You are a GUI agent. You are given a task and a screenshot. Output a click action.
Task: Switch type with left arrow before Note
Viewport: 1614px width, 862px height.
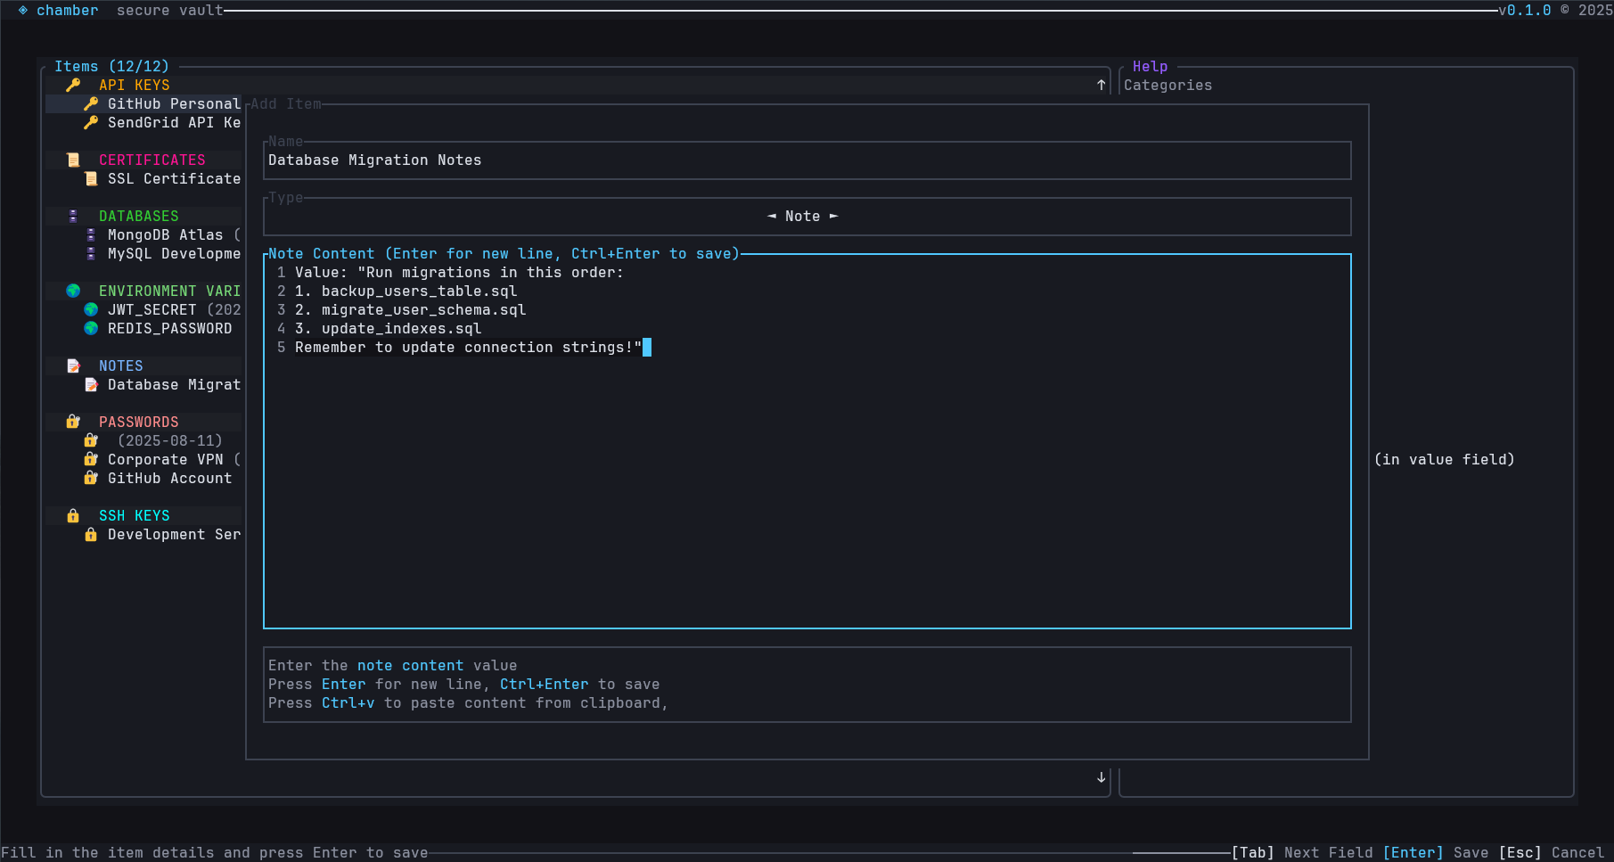click(772, 217)
